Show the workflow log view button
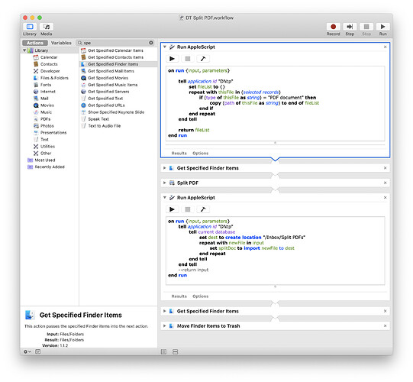Screen dimensions: 413x382 coord(163,351)
